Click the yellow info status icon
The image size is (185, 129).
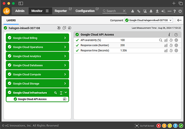[x=170, y=126]
